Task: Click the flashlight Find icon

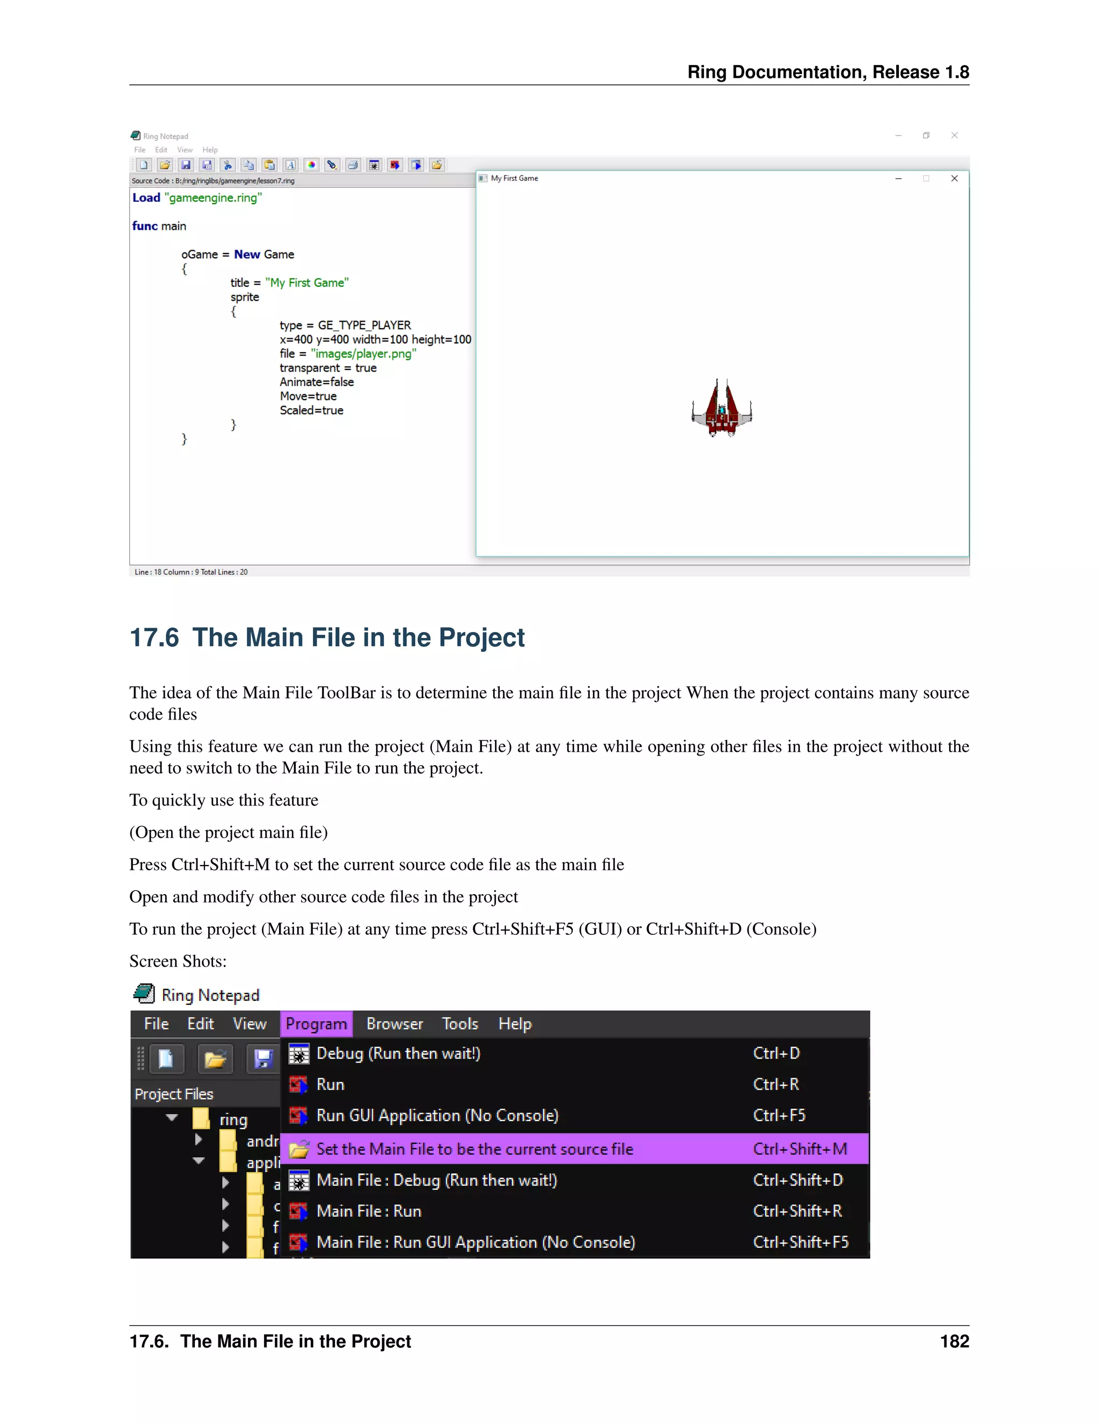Action: 332,165
